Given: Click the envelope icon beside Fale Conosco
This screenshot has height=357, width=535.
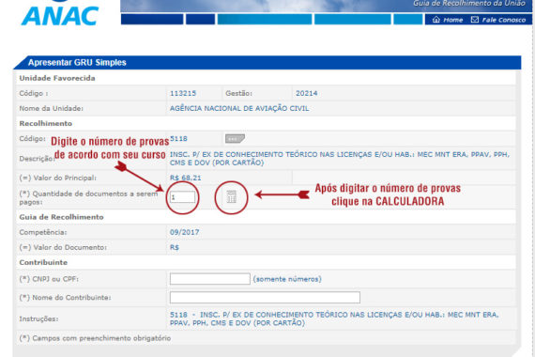Looking at the screenshot, I should tap(475, 20).
